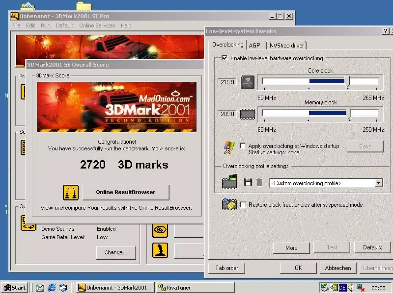Image resolution: width=393 pixels, height=294 pixels.
Task: Click OK in the system tweaks dialog
Action: click(298, 268)
